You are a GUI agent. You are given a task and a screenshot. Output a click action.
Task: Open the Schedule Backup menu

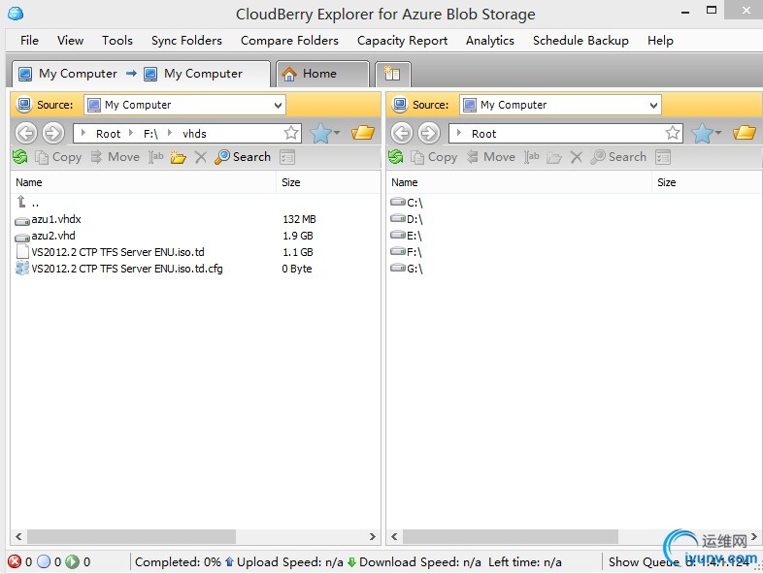click(x=581, y=41)
